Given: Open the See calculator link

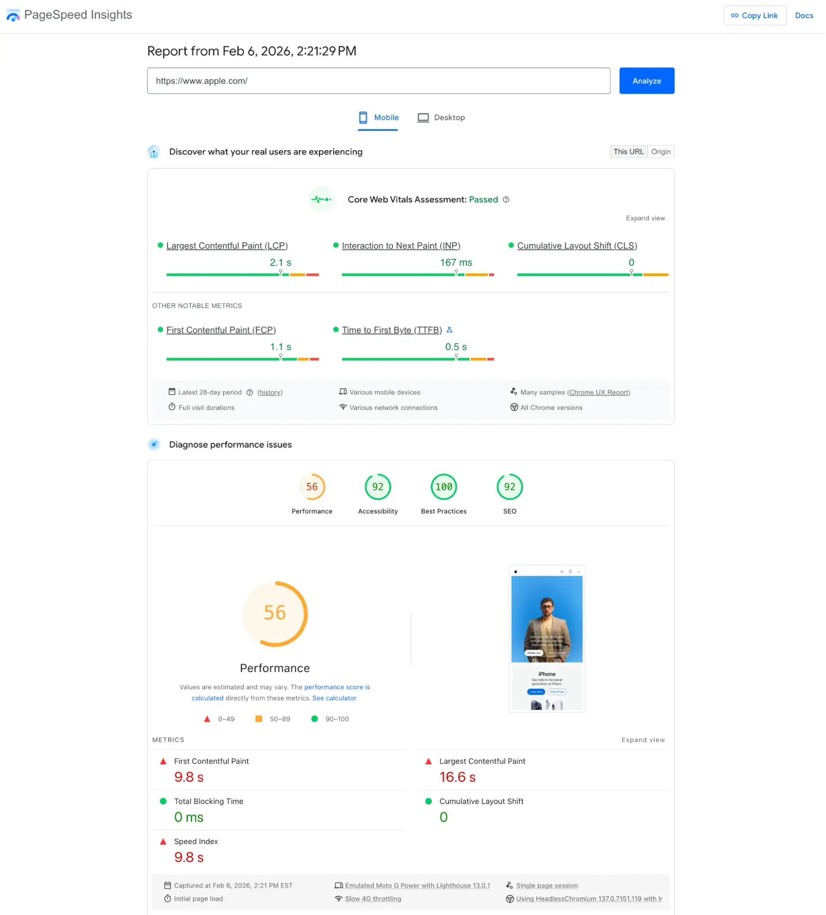Looking at the screenshot, I should 335,698.
